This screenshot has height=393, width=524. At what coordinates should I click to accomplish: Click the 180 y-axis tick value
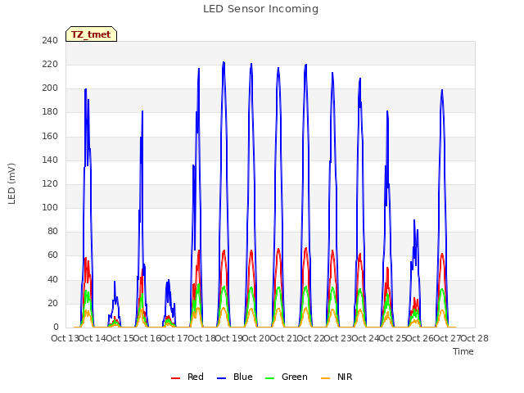tap(50, 112)
